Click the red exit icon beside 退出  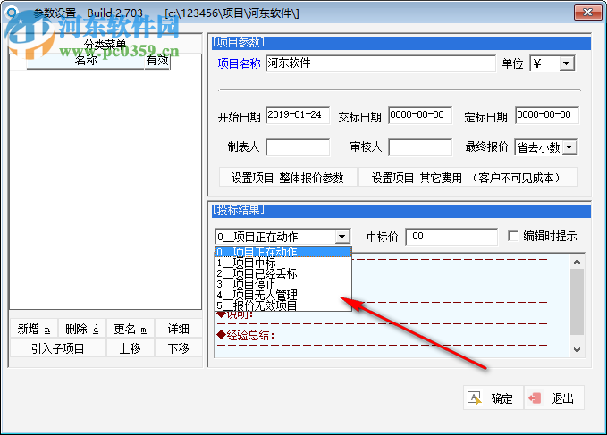(x=535, y=397)
